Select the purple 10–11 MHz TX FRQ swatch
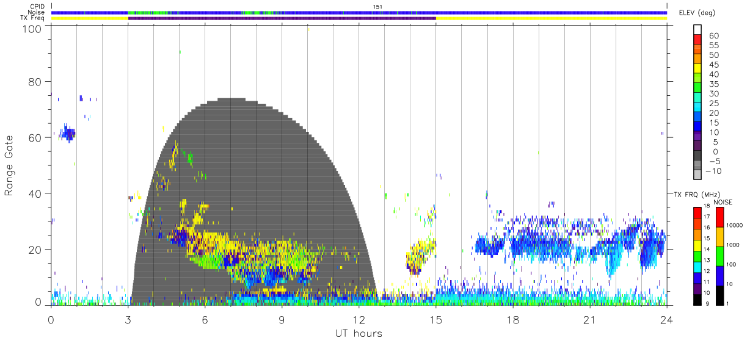Screen dimensions: 750x346 [x=698, y=289]
